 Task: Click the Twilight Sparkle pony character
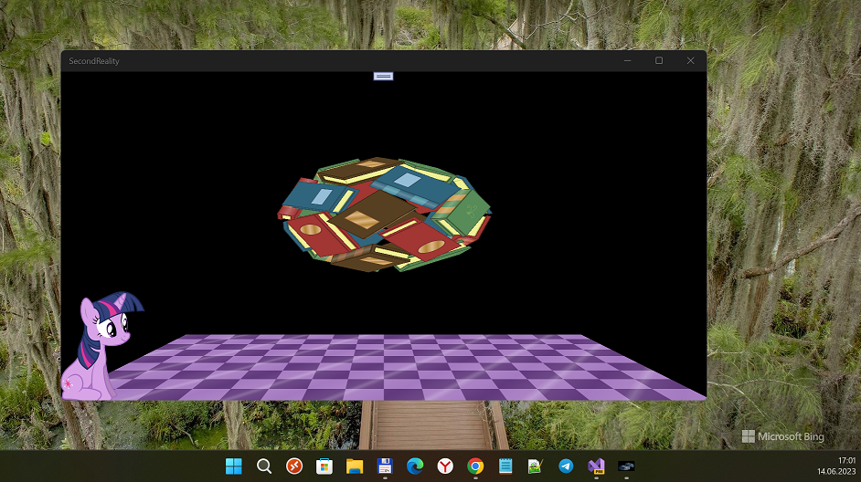(101, 346)
